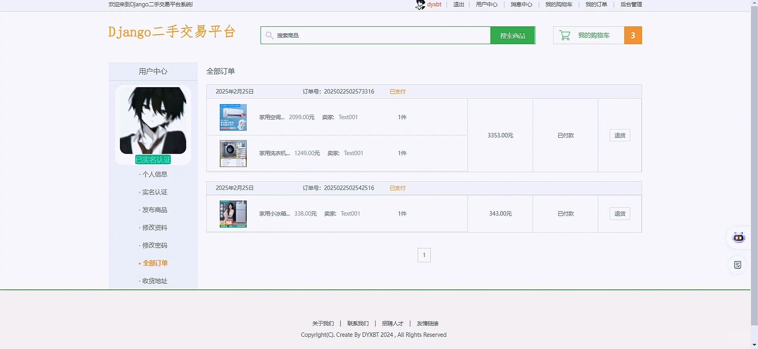
Task: Open 我的订单 in top bar
Action: (596, 4)
